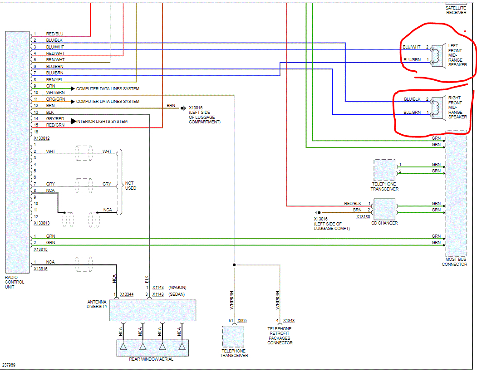Click the X13016 LEFT SIDE OF LUGGAGE COMPARTMENT text
The height and width of the screenshot is (372, 477).
tap(204, 115)
